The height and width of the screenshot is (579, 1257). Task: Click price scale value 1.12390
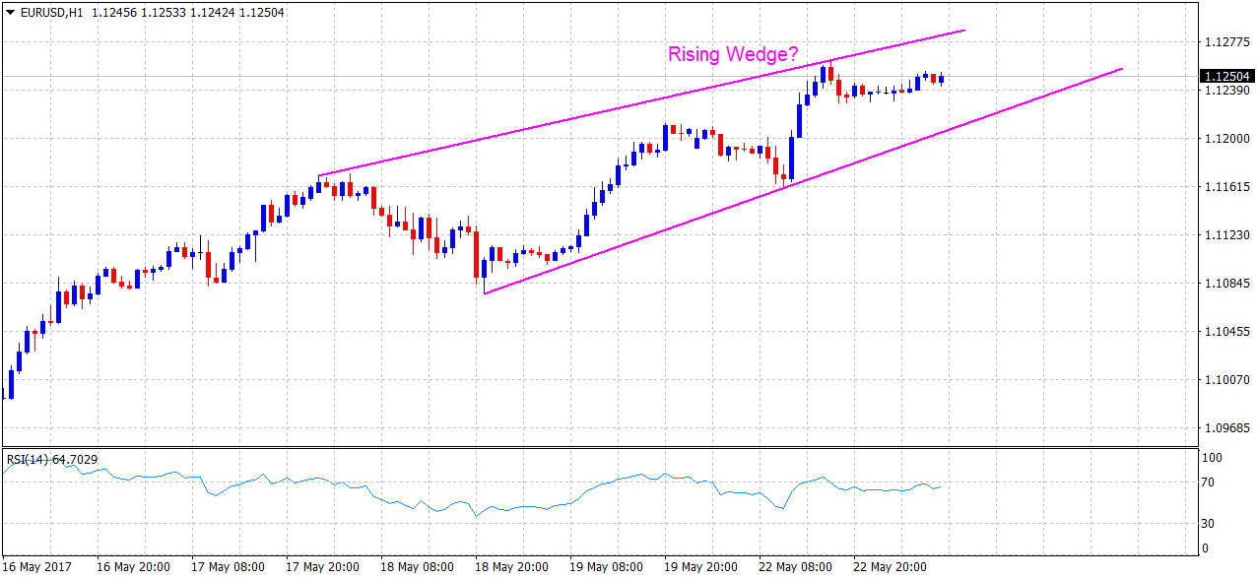click(1225, 91)
